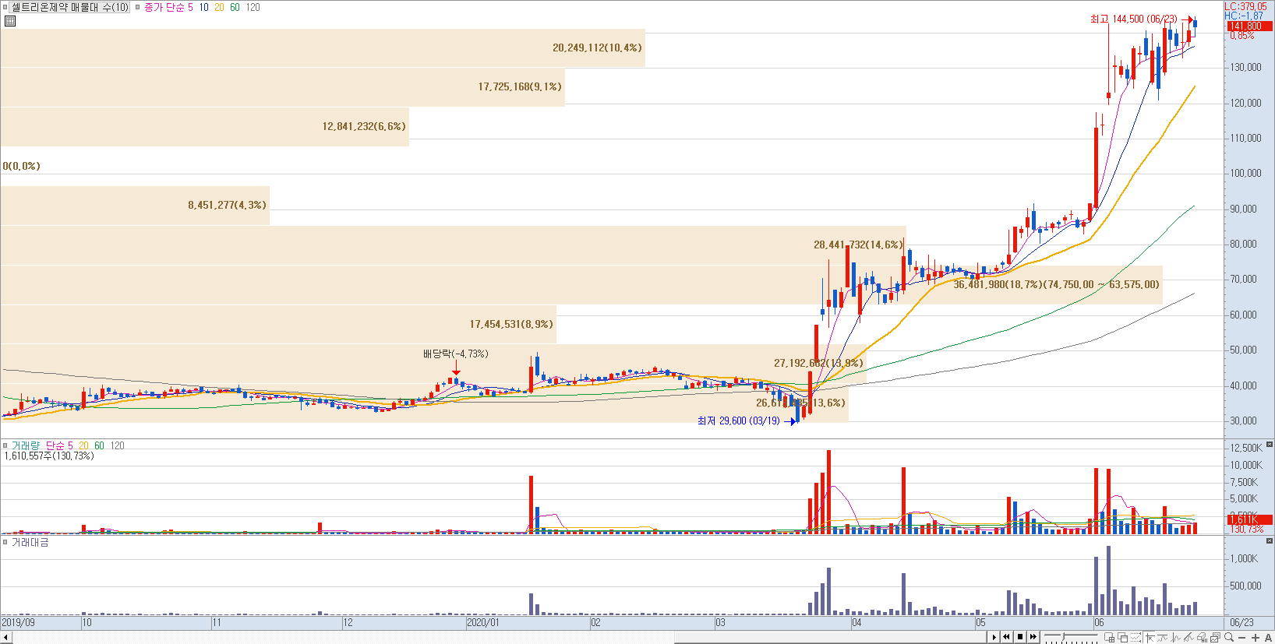Click the 1,610,557주(130.73%) volume readout

(49, 456)
